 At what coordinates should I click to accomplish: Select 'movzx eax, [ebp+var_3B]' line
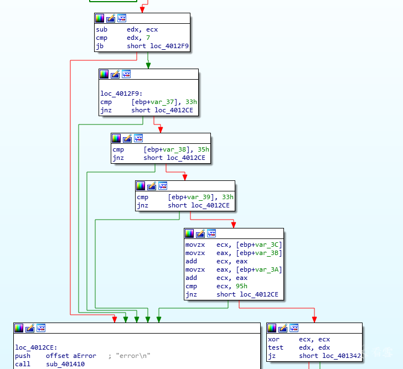pos(234,253)
